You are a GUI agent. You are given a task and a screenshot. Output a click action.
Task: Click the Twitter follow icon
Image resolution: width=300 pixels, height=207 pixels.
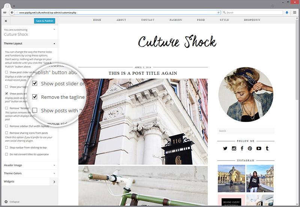(225, 148)
